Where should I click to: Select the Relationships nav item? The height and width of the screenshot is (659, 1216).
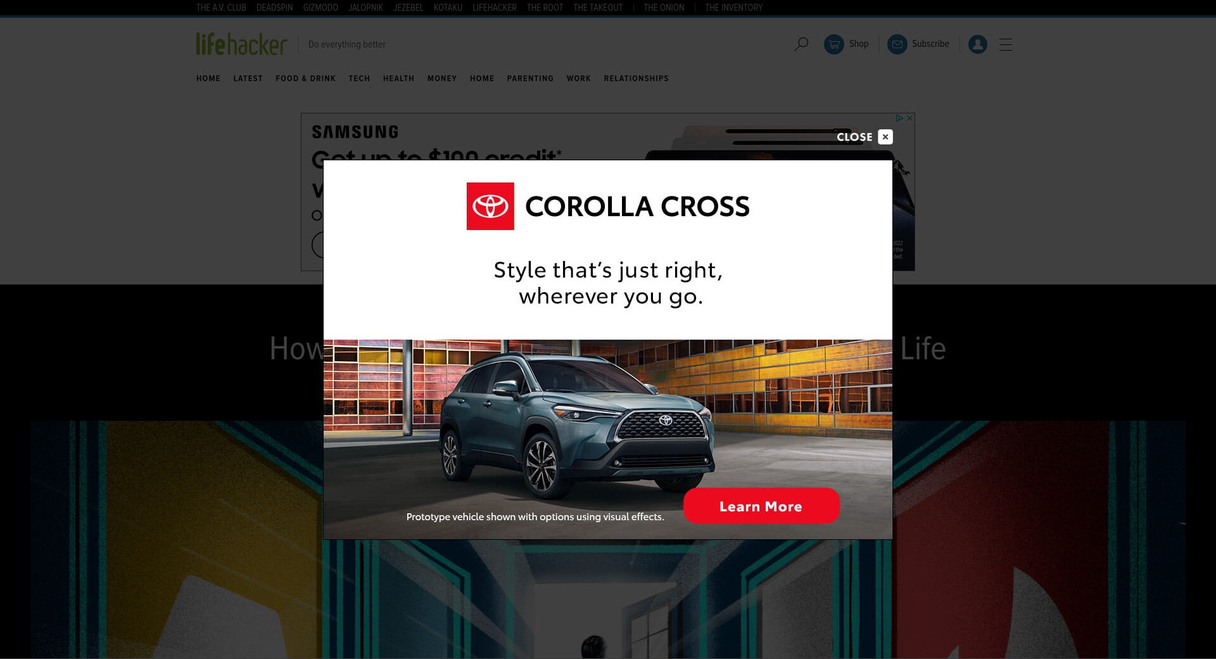coord(636,79)
